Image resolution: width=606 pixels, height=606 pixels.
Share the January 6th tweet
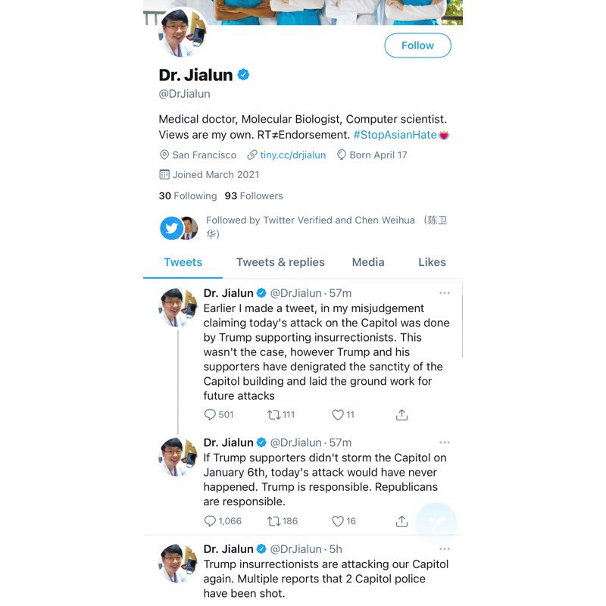click(x=401, y=521)
